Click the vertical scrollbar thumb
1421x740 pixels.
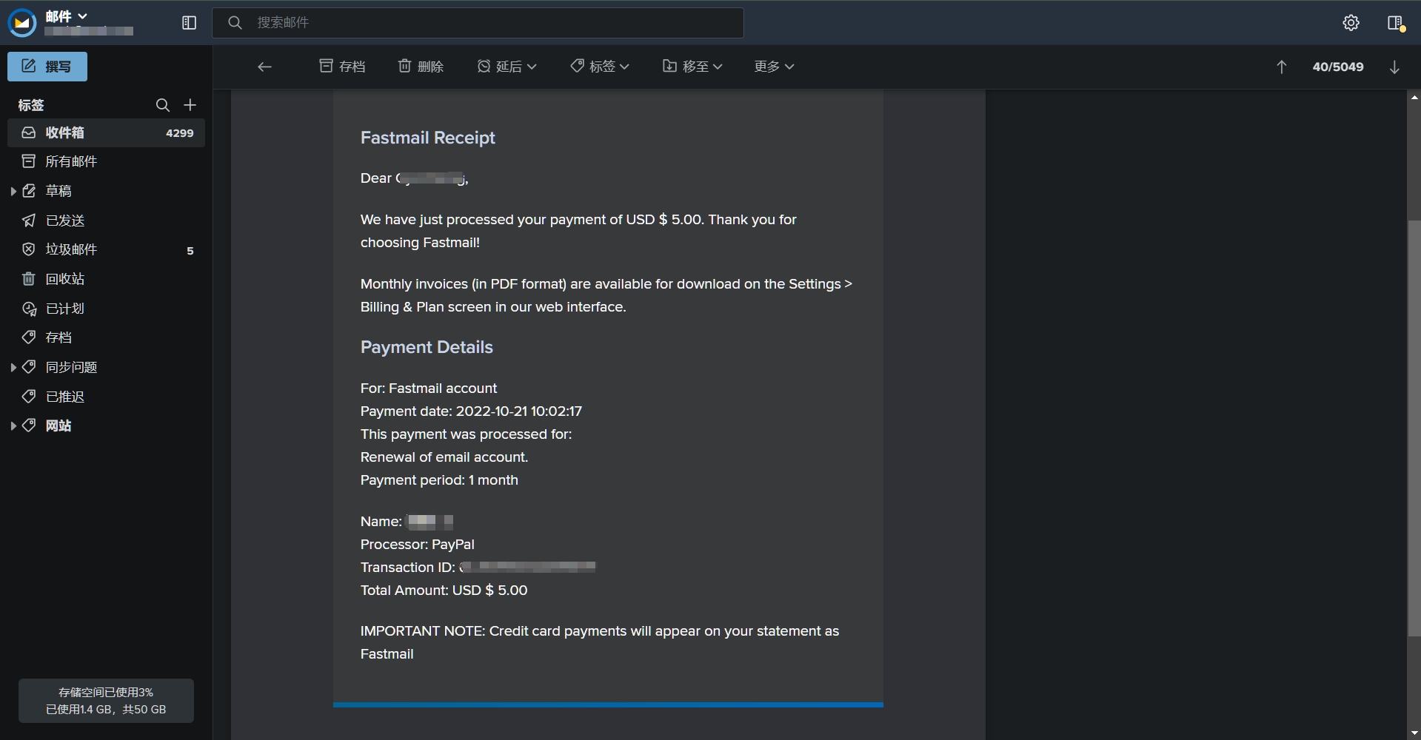1414,428
